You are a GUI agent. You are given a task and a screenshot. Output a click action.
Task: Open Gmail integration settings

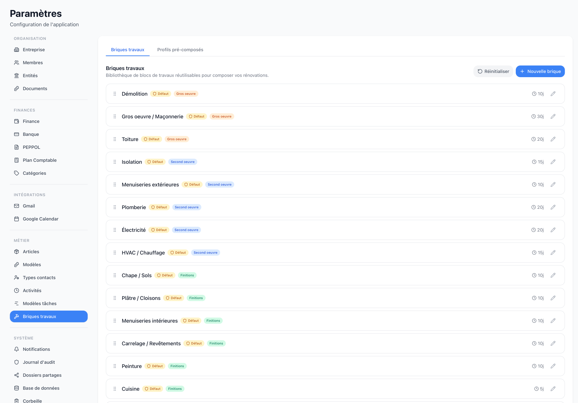click(49, 206)
